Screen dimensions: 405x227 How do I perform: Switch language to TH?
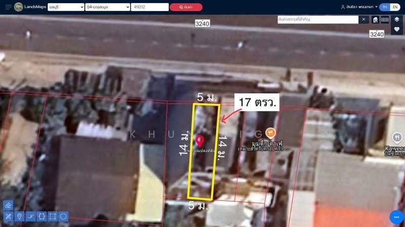(385, 7)
